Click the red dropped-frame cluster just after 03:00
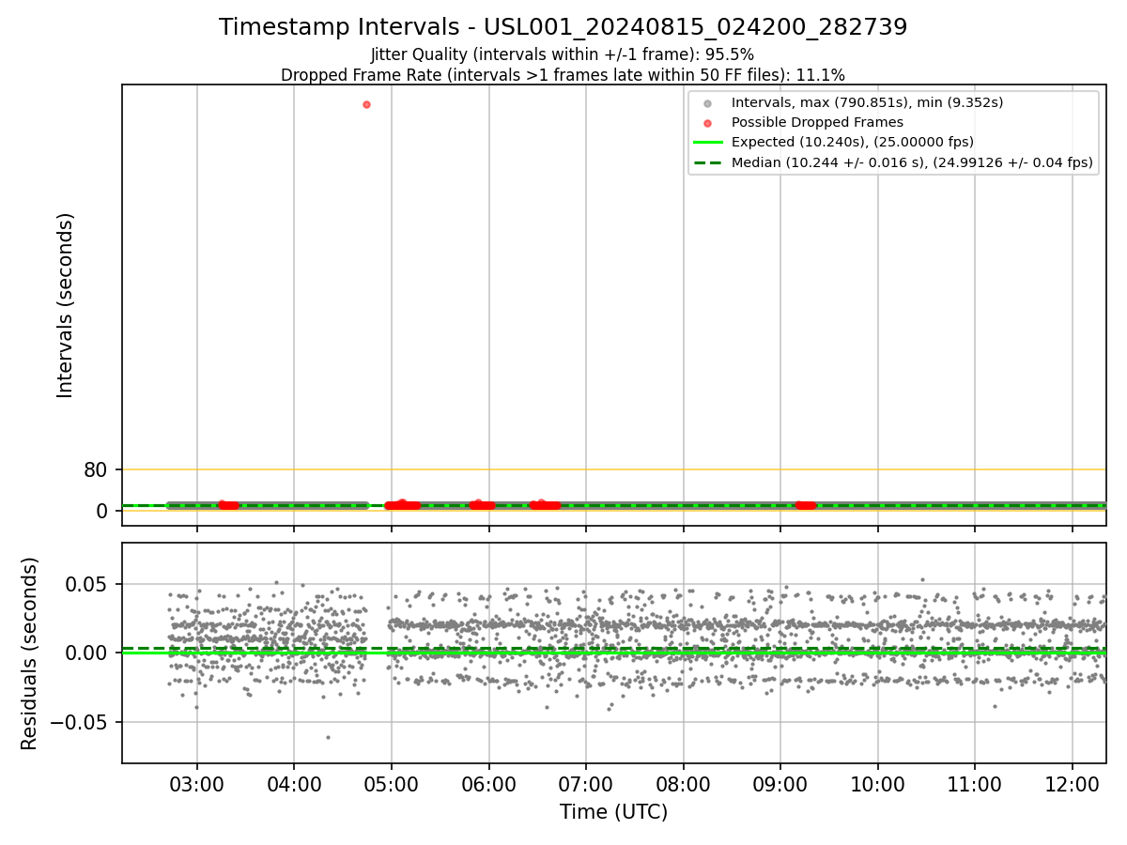1127x845 pixels. (x=228, y=505)
